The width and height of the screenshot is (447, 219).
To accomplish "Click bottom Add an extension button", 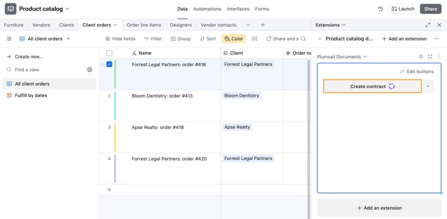I will point(379,208).
